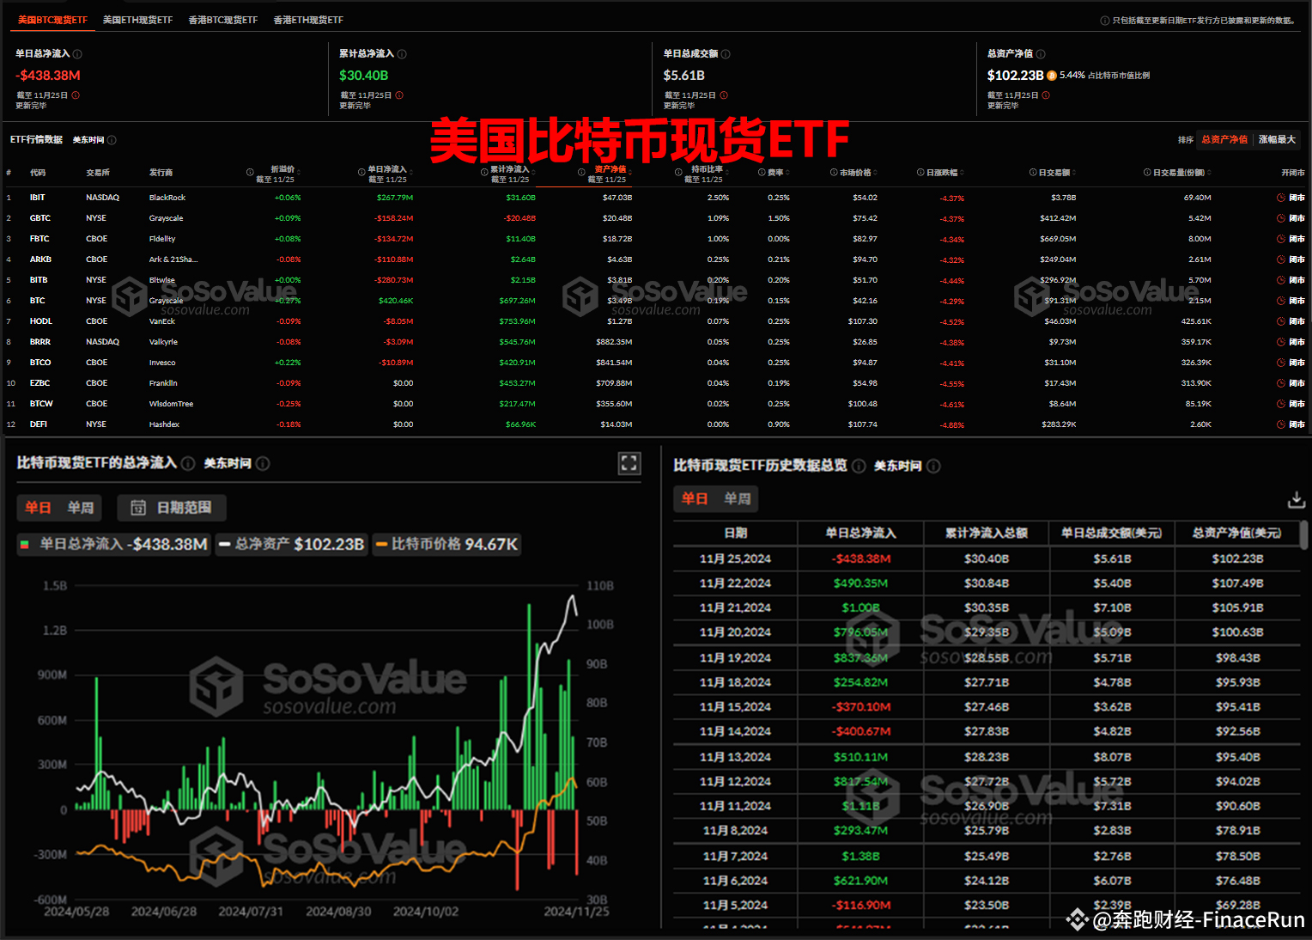Screen dimensions: 1312x940
Task: Click the clock open/close market icon for IBIT row
Action: click(x=1280, y=197)
